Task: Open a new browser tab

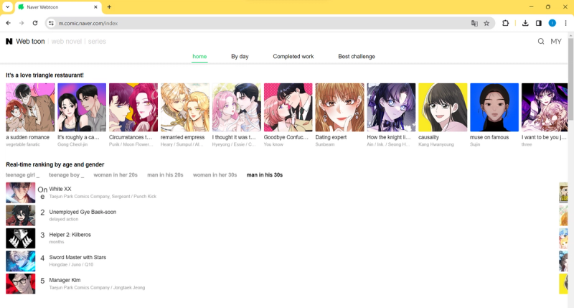Action: point(109,7)
